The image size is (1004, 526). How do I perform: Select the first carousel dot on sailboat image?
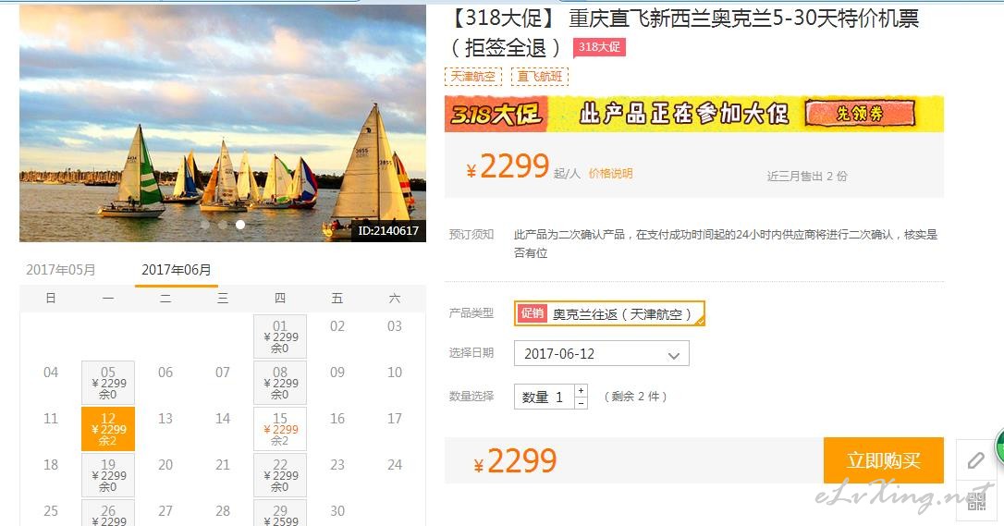coord(204,225)
